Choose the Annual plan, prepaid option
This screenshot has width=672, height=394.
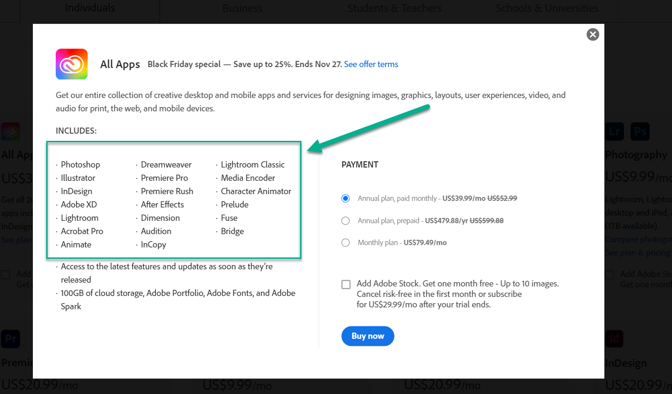click(346, 221)
